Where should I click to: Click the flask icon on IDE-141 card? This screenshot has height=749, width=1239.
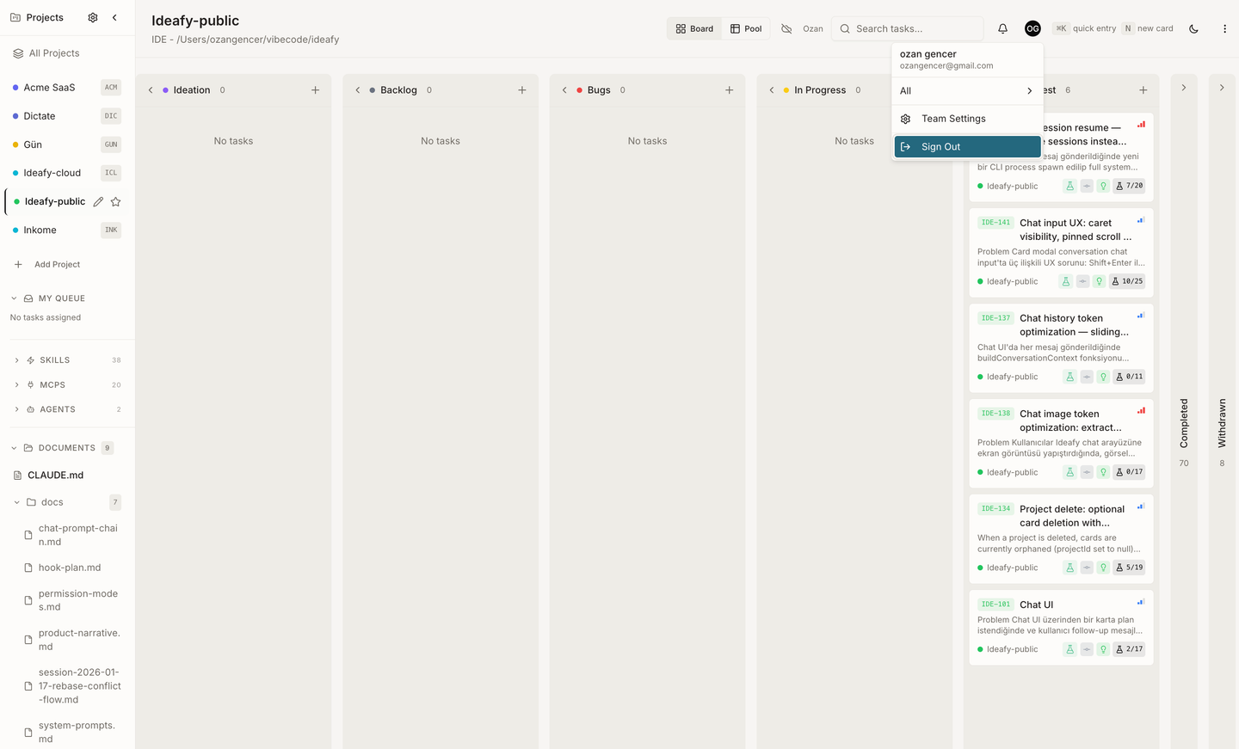coord(1066,281)
